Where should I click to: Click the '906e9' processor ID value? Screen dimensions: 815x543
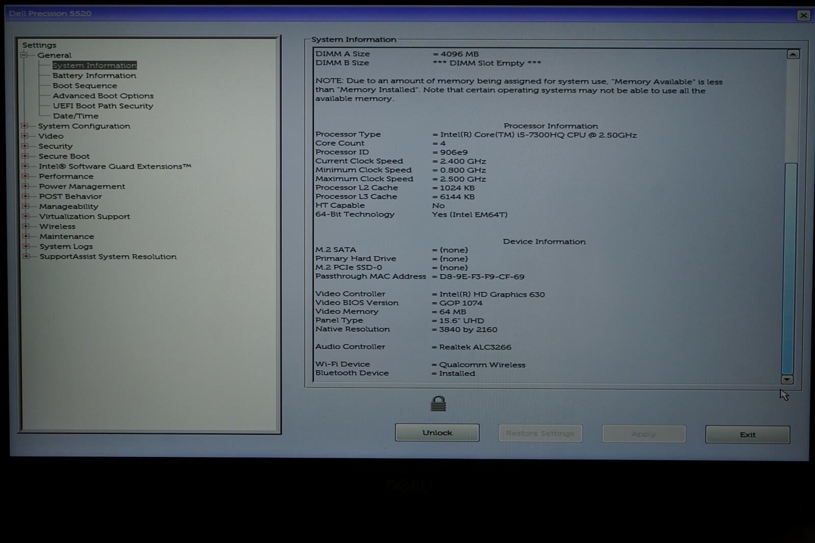point(454,152)
